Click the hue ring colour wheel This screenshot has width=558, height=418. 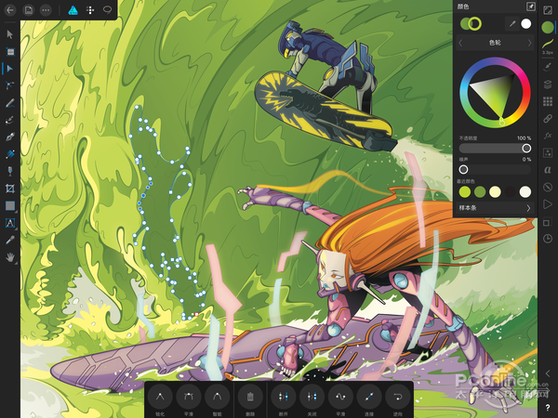tap(495, 92)
